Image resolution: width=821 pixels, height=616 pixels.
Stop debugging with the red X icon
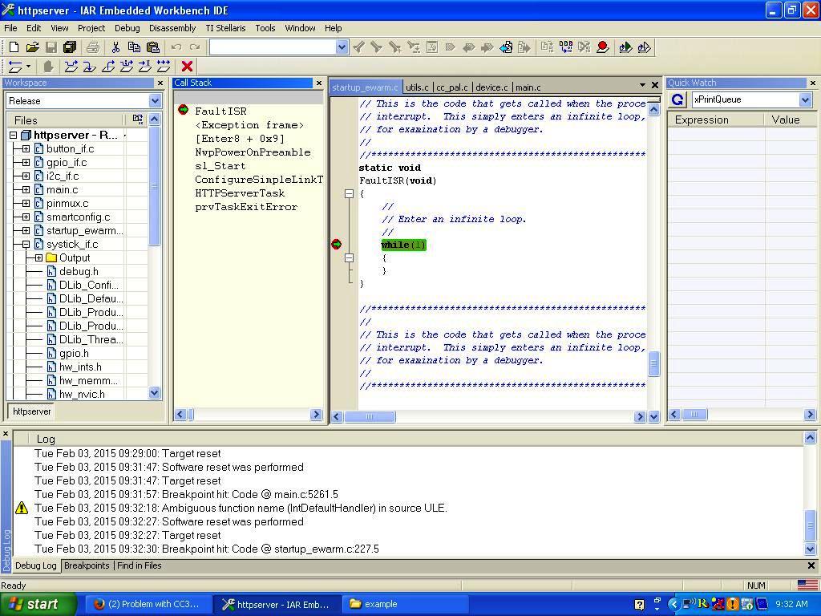187,67
